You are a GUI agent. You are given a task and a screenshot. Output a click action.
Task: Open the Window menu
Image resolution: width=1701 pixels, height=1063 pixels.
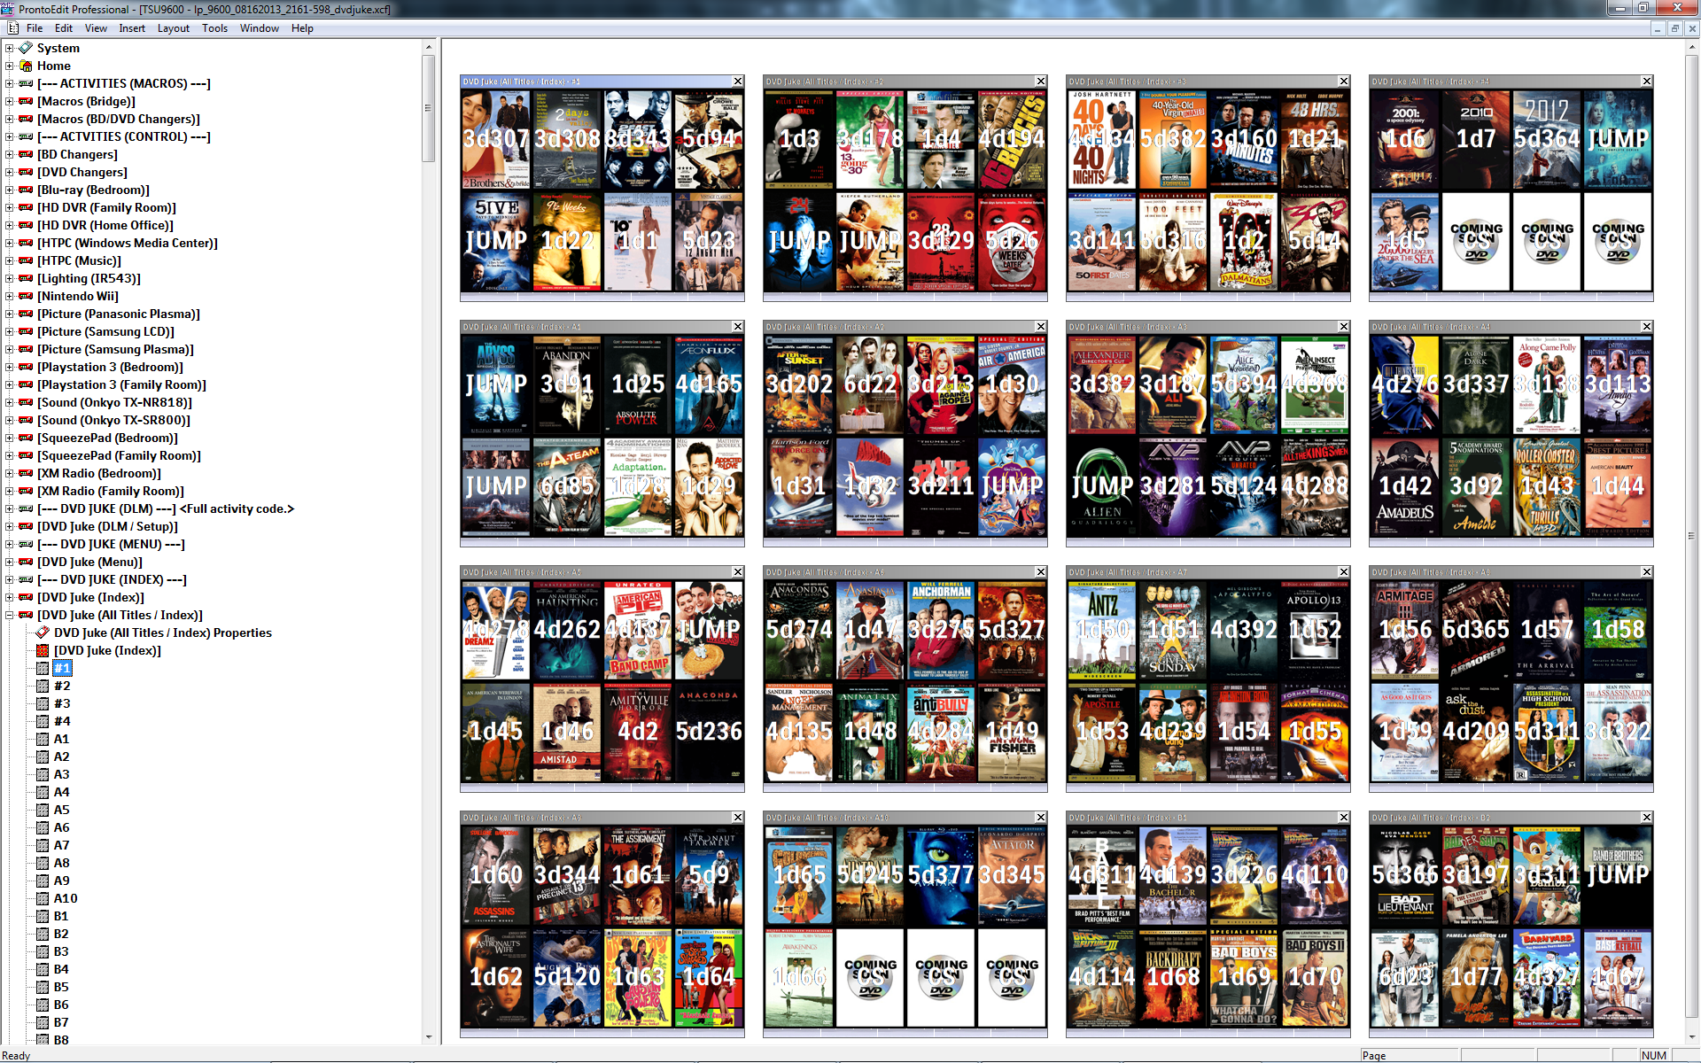259,28
